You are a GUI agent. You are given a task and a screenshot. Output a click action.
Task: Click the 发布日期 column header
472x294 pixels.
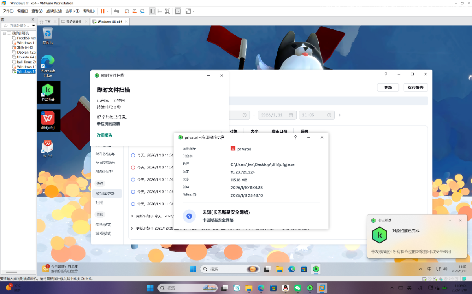279,131
